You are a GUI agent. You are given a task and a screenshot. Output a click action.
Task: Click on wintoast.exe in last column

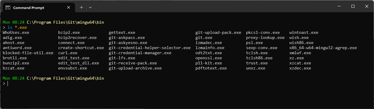304,33
